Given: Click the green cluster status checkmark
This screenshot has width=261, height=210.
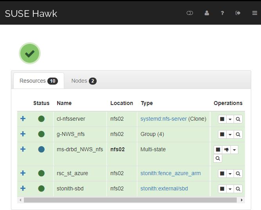Looking at the screenshot, I should click(30, 53).
